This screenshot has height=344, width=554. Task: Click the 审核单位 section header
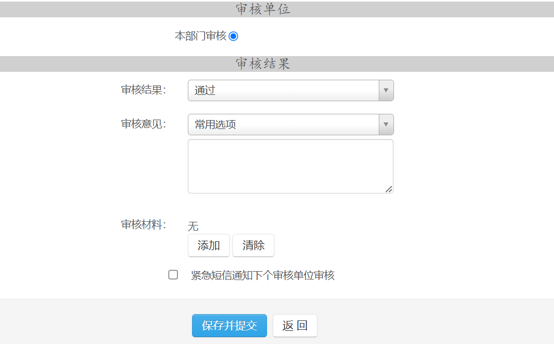[x=263, y=9]
